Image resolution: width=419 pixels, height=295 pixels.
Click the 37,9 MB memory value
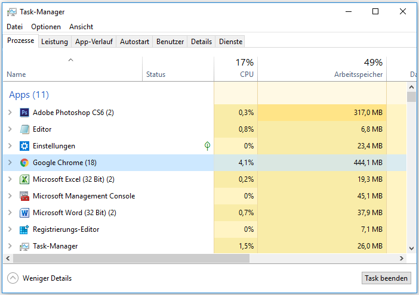pyautogui.click(x=370, y=213)
